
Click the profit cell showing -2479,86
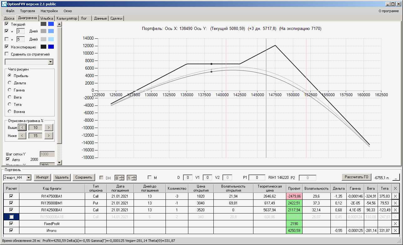[294, 196]
